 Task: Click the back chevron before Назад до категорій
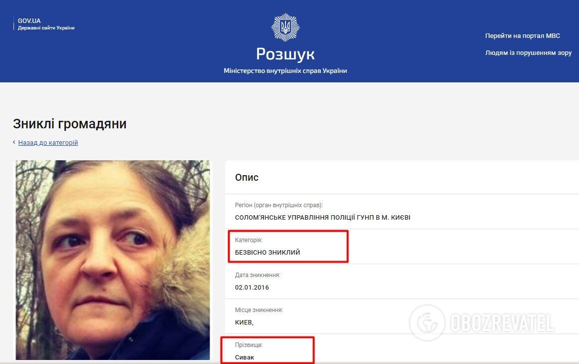coord(14,142)
